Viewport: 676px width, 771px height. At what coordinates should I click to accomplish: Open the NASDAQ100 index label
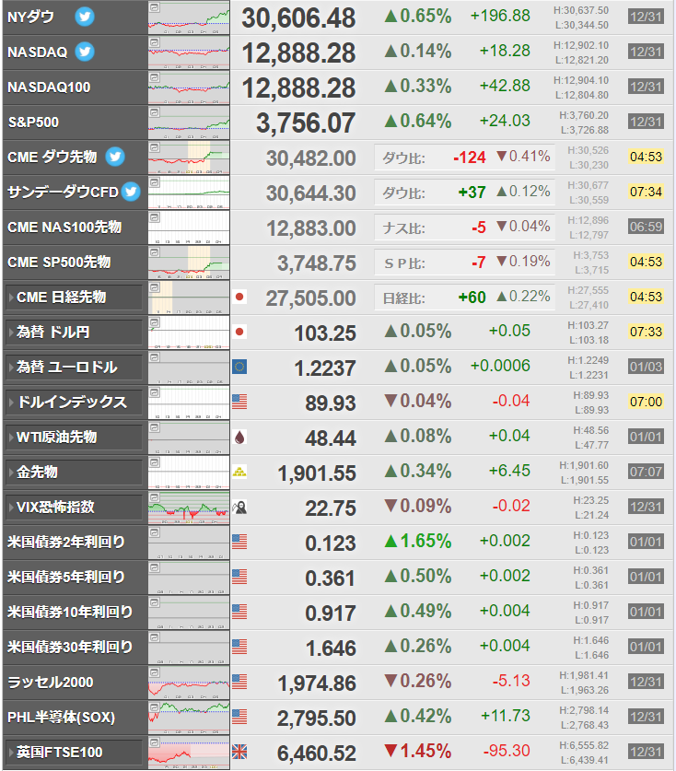(x=49, y=87)
